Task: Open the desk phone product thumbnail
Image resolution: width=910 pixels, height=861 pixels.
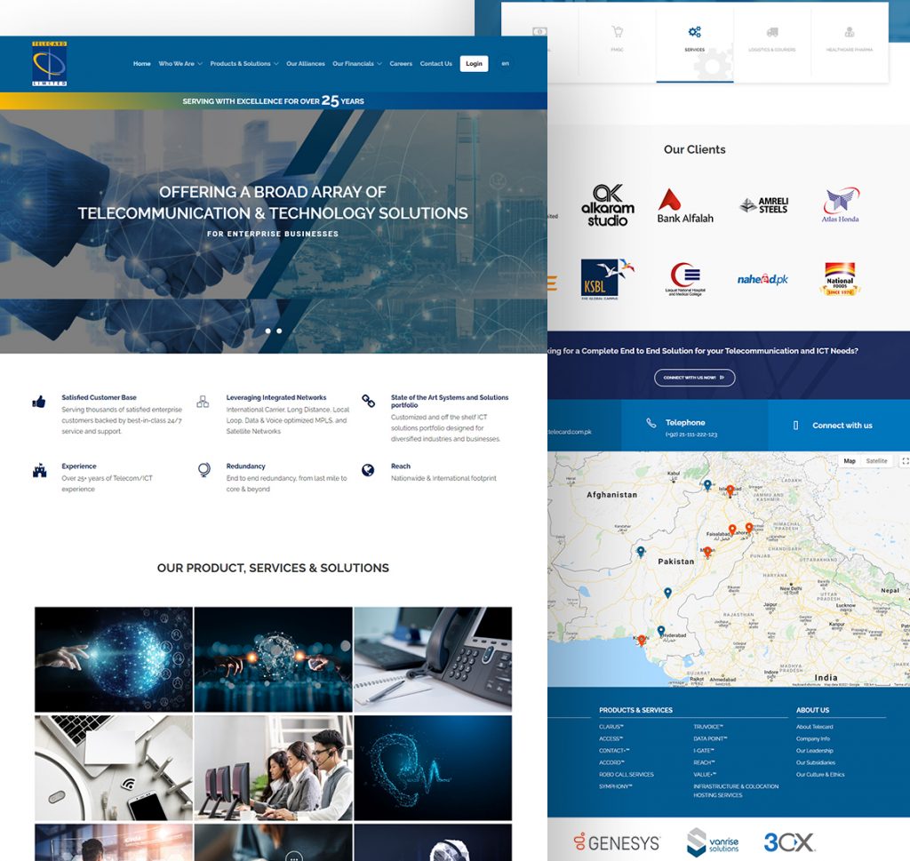Action: (x=433, y=659)
